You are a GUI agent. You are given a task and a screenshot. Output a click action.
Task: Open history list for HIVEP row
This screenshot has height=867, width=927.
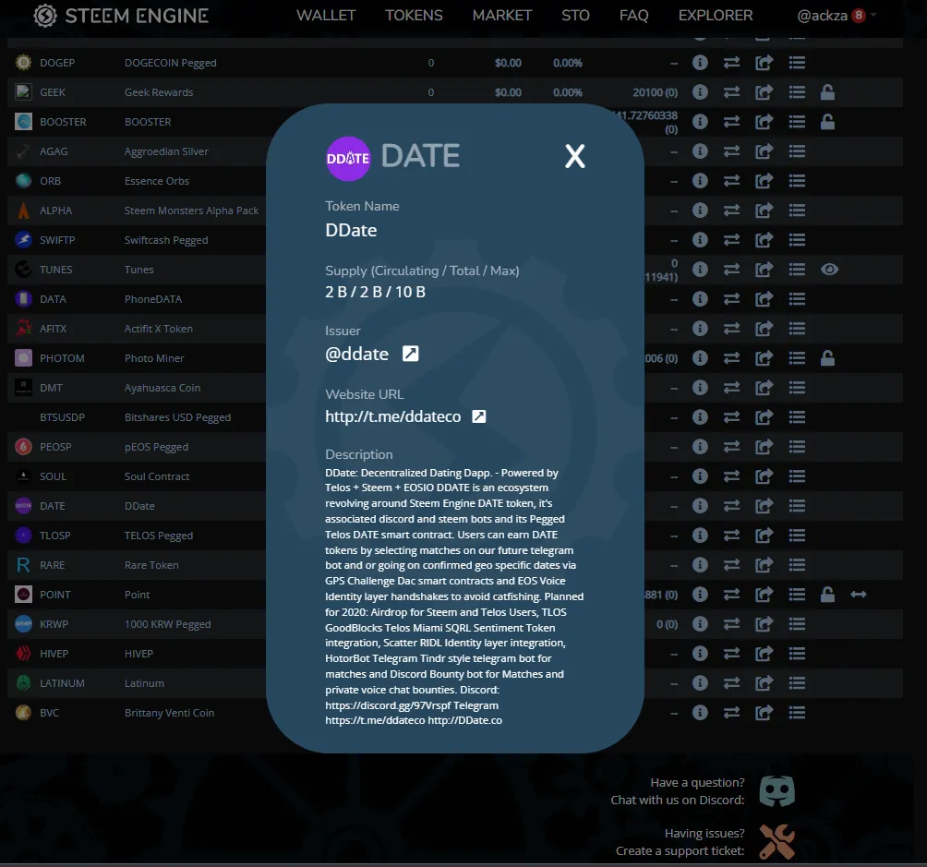point(797,654)
